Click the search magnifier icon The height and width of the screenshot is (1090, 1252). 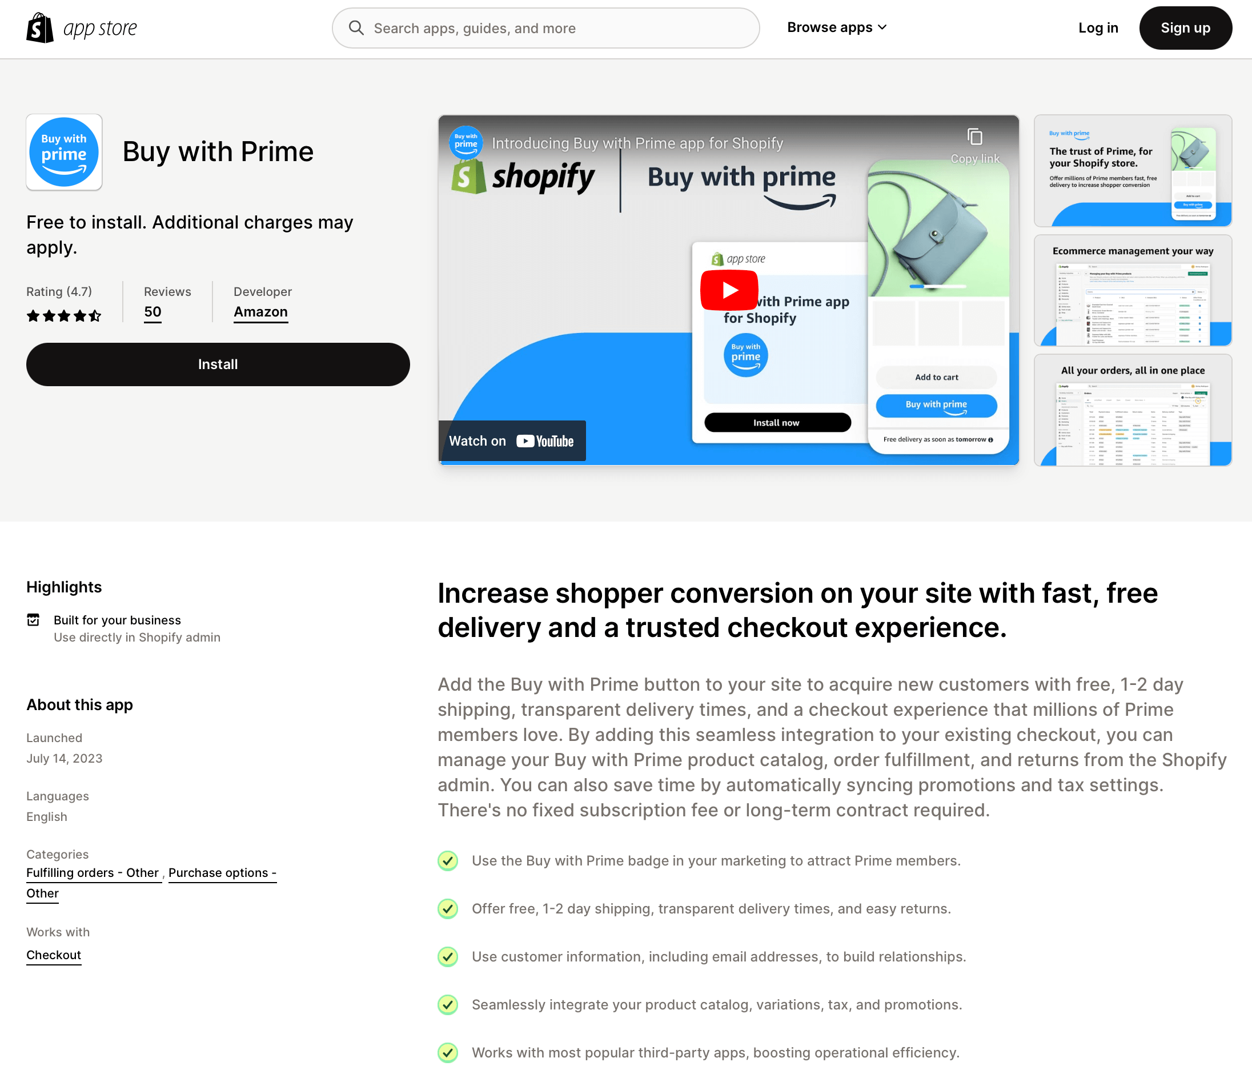(356, 27)
